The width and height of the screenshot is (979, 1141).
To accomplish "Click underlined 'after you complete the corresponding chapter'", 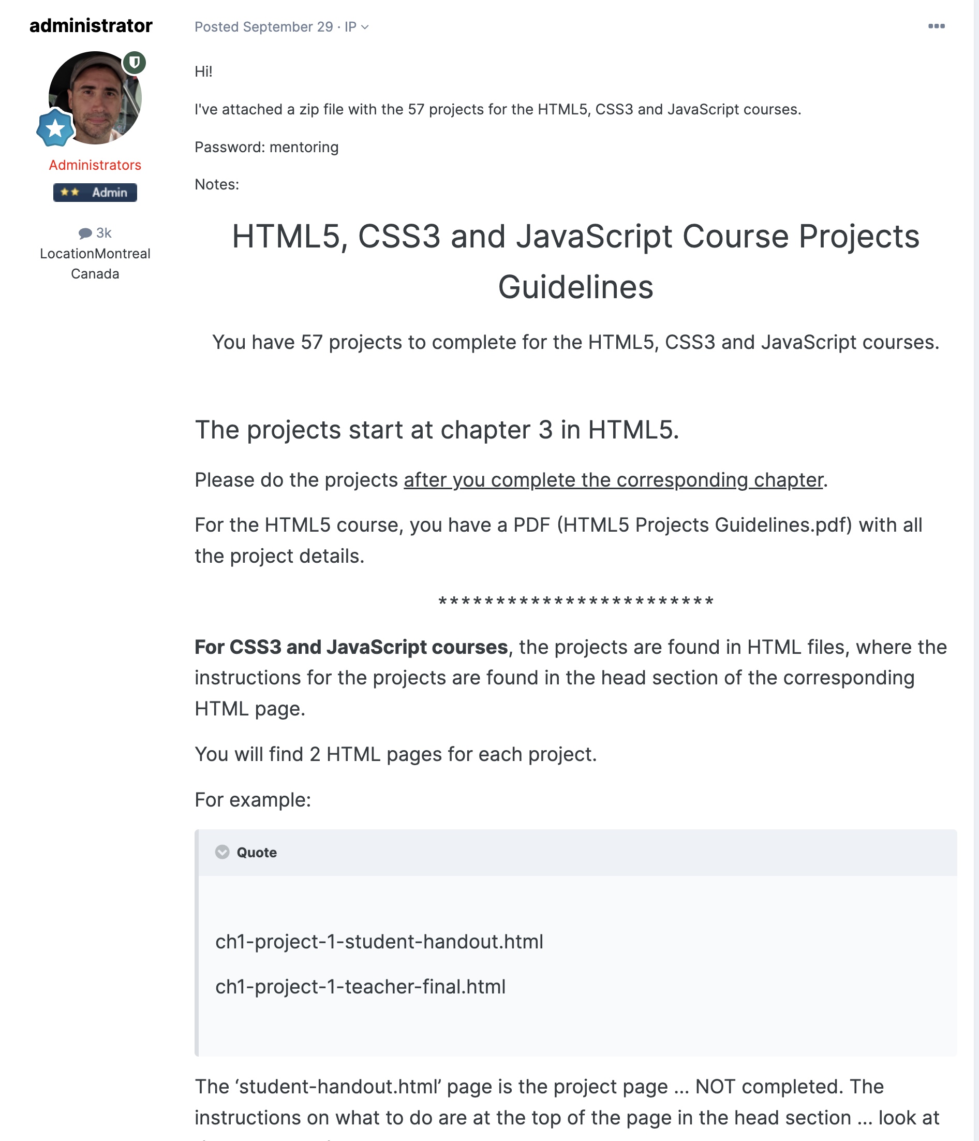I will pyautogui.click(x=613, y=480).
